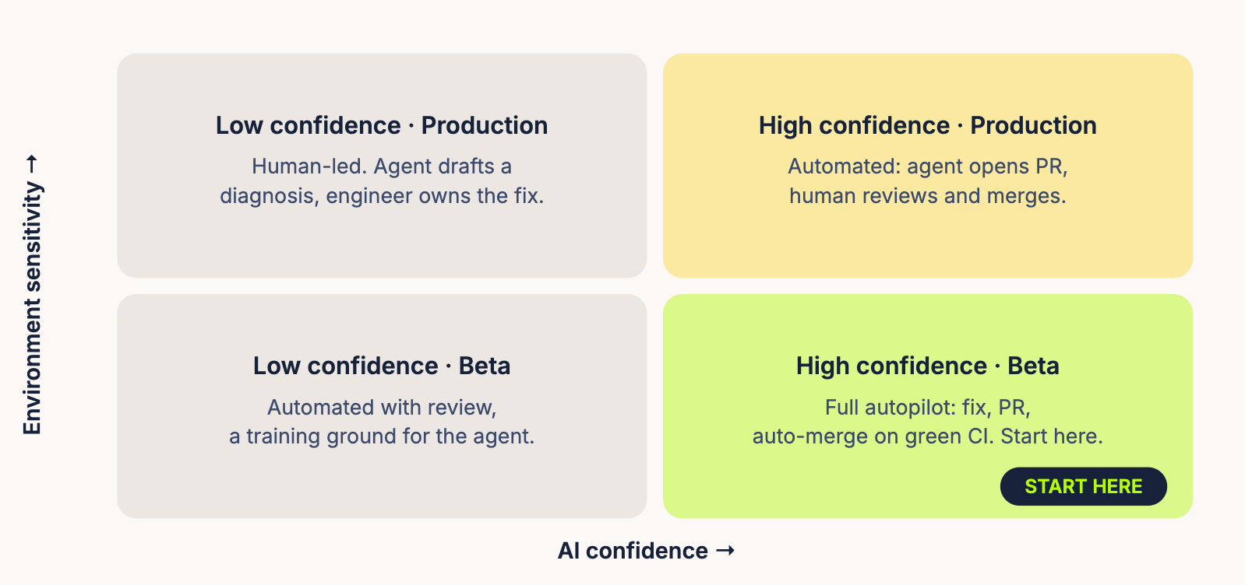Click the arrow above Environment sensitivity
The width and height of the screenshot is (1245, 585).
coord(32,164)
